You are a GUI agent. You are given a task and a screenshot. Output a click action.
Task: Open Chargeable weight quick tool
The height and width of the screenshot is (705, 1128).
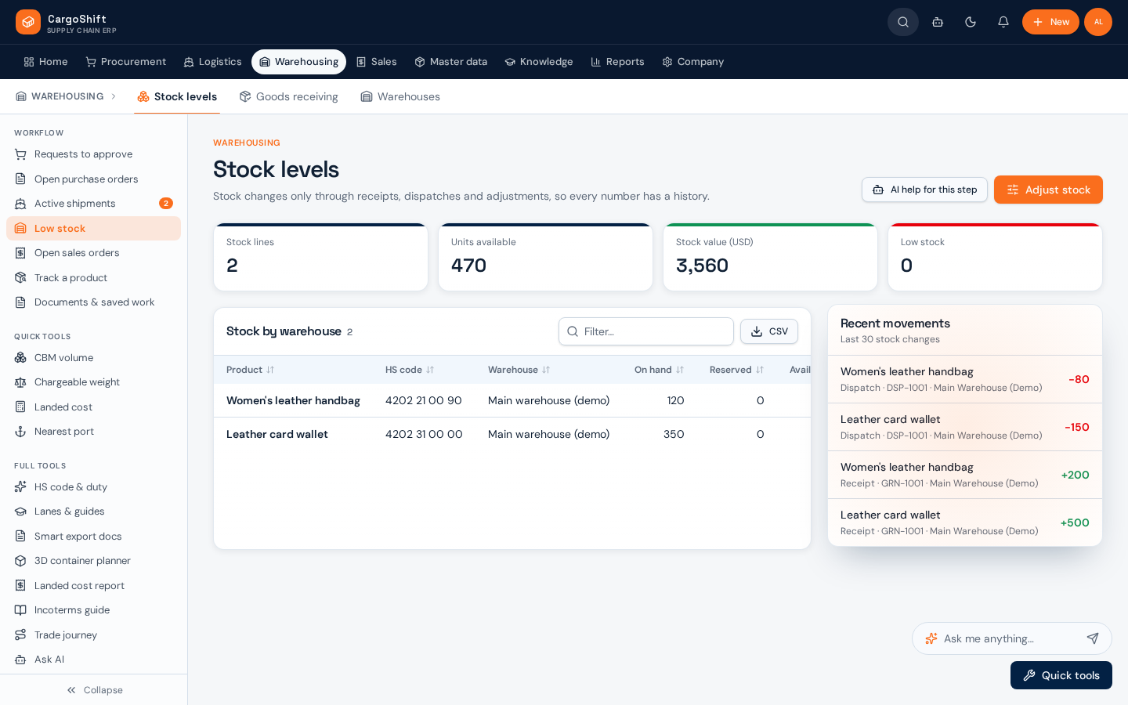[94, 382]
